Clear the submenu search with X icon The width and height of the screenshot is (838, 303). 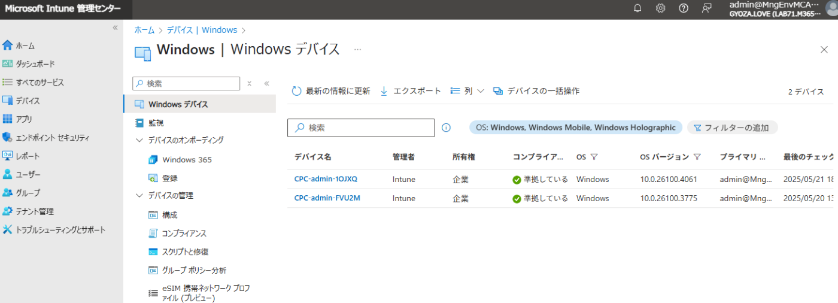pyautogui.click(x=250, y=84)
